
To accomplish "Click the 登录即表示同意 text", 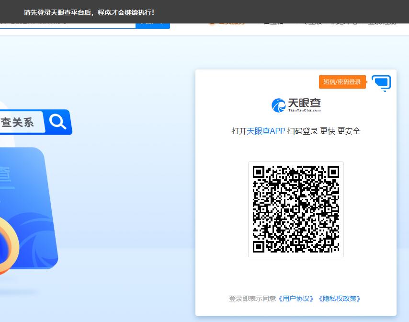I will coord(252,299).
